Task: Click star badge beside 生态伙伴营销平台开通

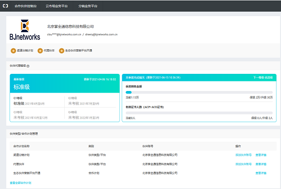Action: [61, 51]
